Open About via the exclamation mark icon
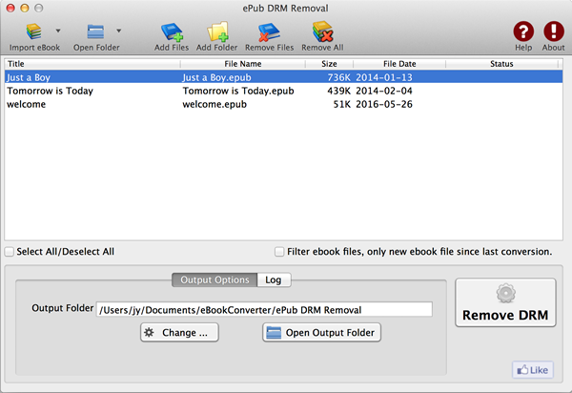572x393 pixels. tap(553, 31)
